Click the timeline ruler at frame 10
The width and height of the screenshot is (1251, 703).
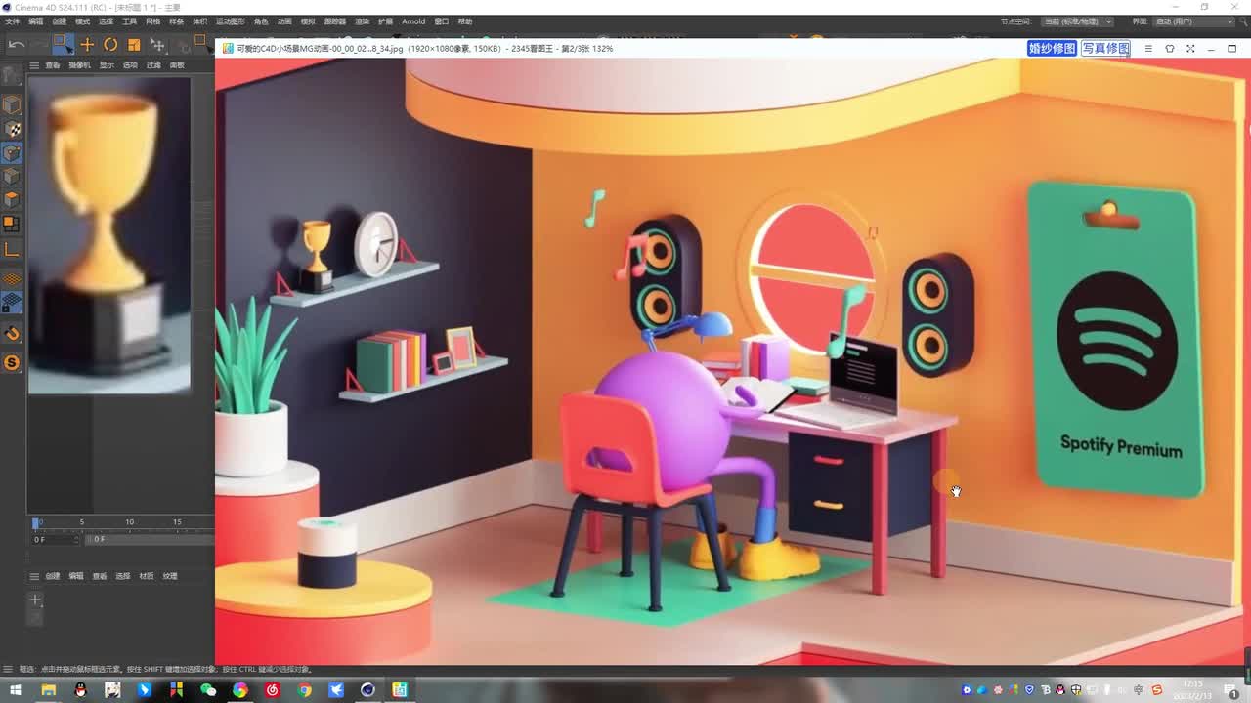[x=129, y=523]
